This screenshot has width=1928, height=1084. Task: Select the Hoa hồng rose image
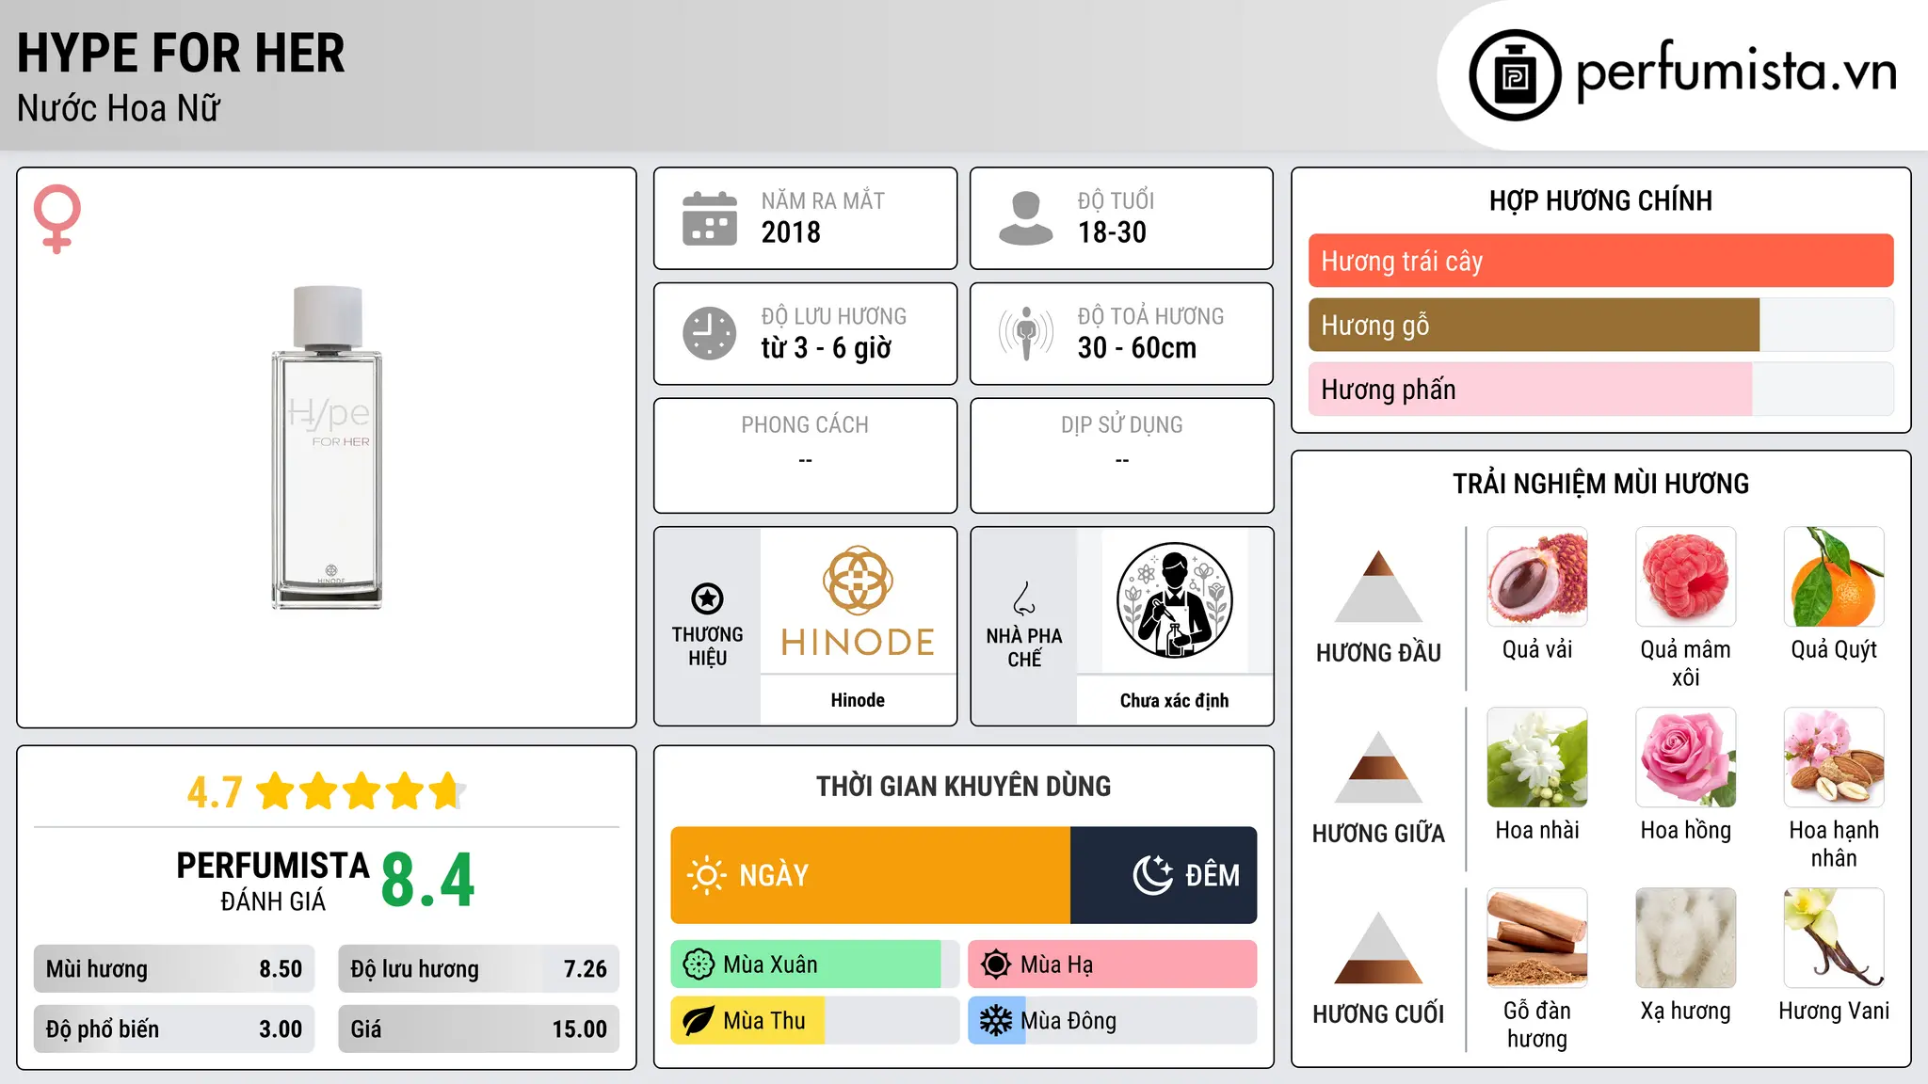click(x=1686, y=757)
